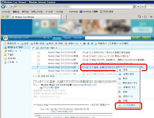The image size is (154, 118).
Task: Open the 編集(E) menu
Action: click(x=16, y=12)
